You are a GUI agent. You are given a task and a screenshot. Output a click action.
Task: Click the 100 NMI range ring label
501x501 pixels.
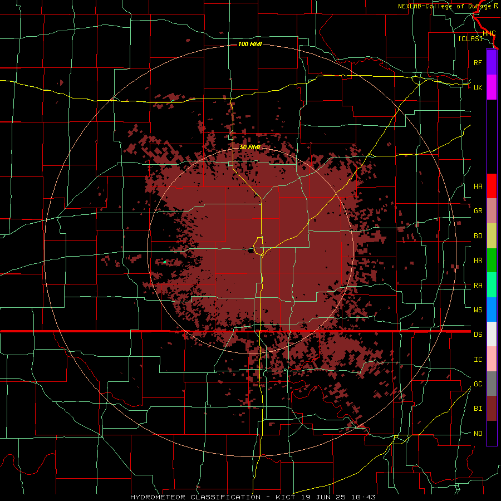(x=250, y=44)
